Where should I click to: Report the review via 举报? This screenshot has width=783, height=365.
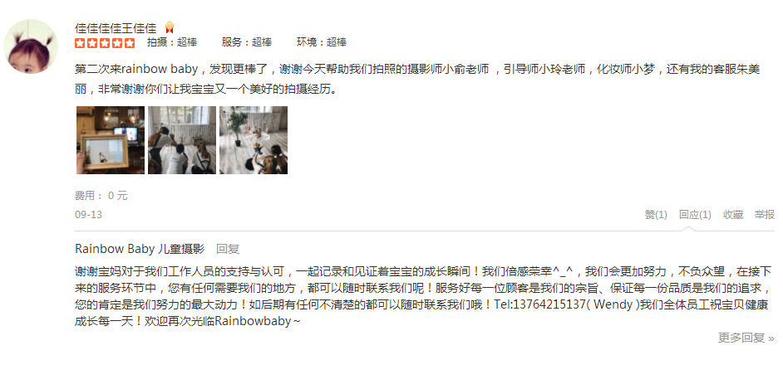tap(764, 215)
